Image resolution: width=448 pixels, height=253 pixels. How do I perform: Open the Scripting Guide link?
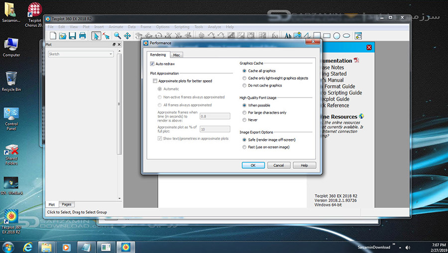(341, 93)
